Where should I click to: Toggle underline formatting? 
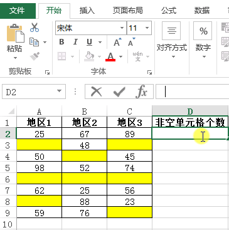pyautogui.click(x=89, y=42)
